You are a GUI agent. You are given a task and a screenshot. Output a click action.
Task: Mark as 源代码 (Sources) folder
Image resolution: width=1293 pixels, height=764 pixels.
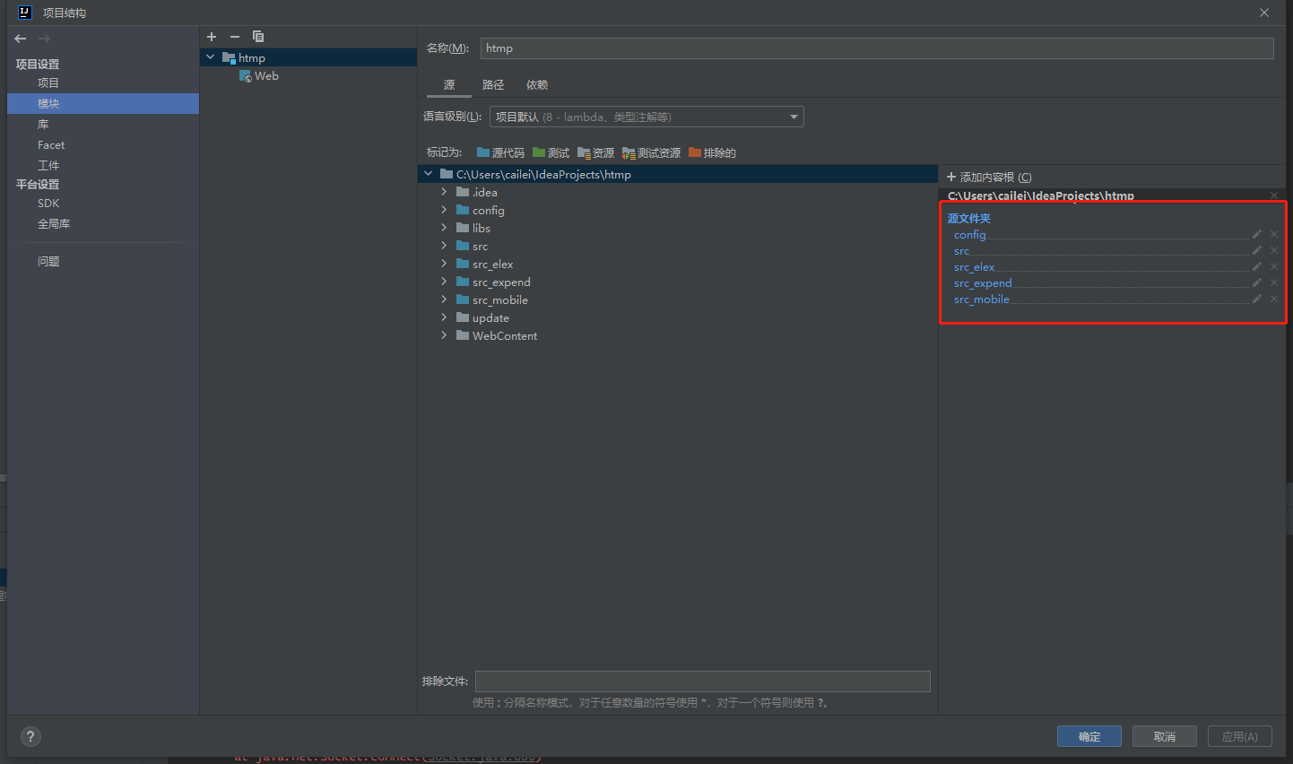click(500, 153)
